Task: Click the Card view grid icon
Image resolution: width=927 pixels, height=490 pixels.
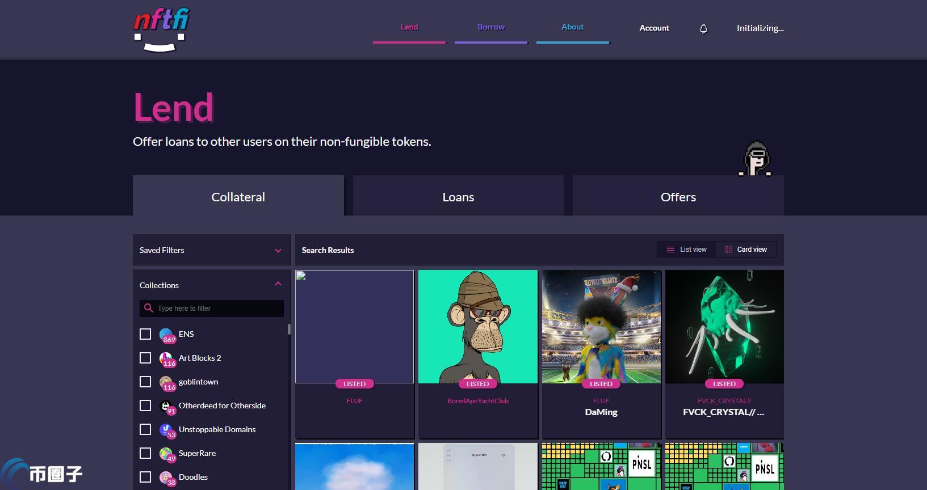Action: coord(728,250)
